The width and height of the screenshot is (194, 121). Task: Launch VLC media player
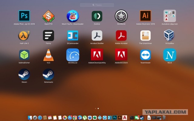(x=48, y=55)
